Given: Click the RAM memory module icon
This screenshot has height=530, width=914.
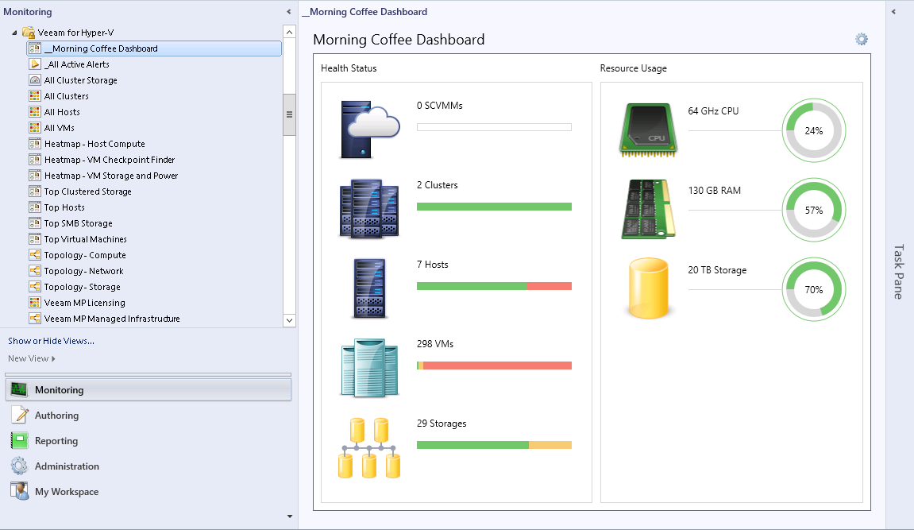Looking at the screenshot, I should (x=648, y=209).
